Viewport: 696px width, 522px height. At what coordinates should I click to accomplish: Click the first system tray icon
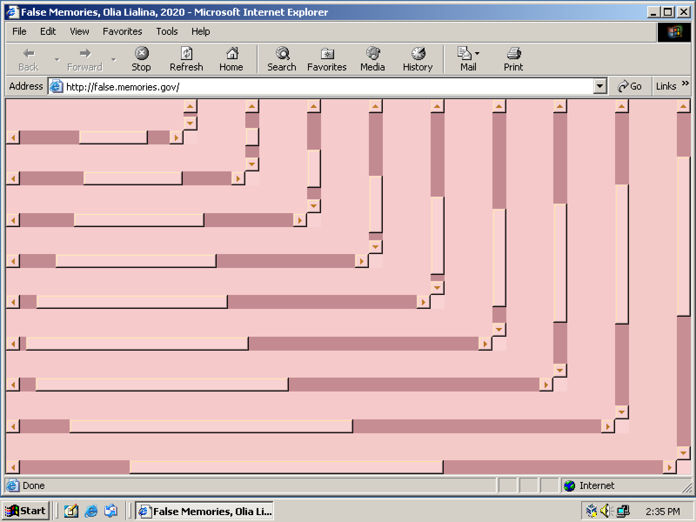pyautogui.click(x=591, y=511)
